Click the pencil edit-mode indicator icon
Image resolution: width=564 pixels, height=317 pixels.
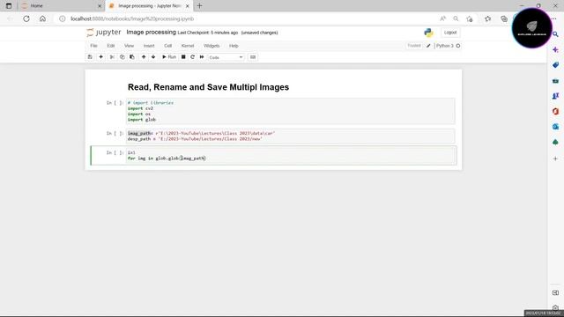point(428,46)
